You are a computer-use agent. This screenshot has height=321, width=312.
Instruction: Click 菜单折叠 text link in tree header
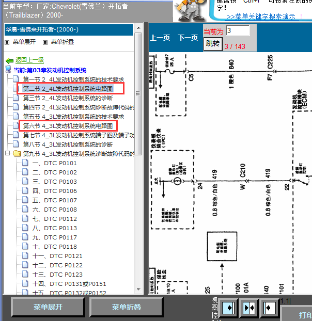(63, 42)
